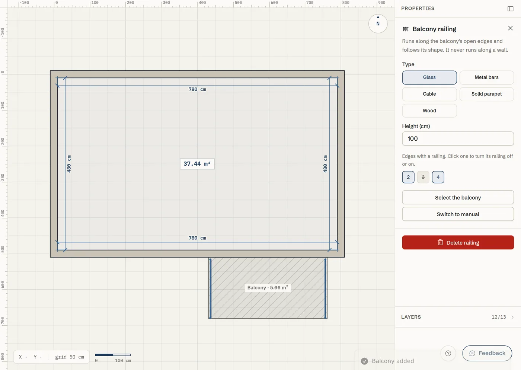Close the Balcony railing properties

[510, 28]
